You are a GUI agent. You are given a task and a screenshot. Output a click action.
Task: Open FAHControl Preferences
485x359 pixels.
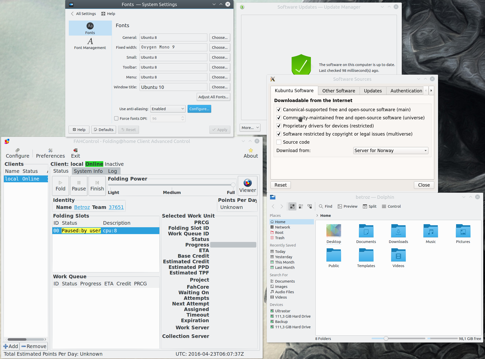click(51, 153)
